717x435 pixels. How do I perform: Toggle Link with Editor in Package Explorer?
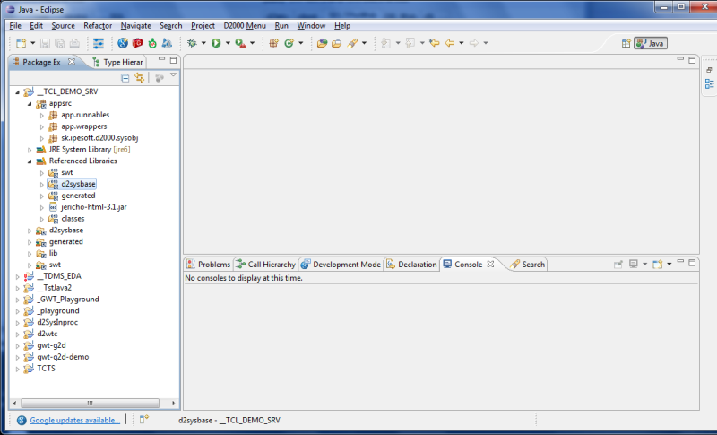tap(140, 78)
